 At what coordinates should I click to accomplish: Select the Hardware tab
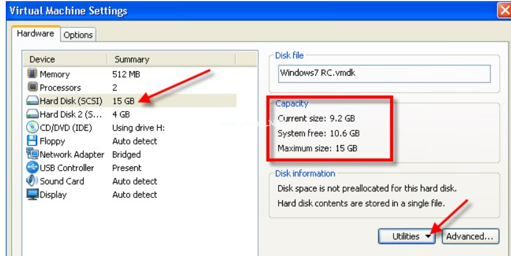pyautogui.click(x=36, y=34)
